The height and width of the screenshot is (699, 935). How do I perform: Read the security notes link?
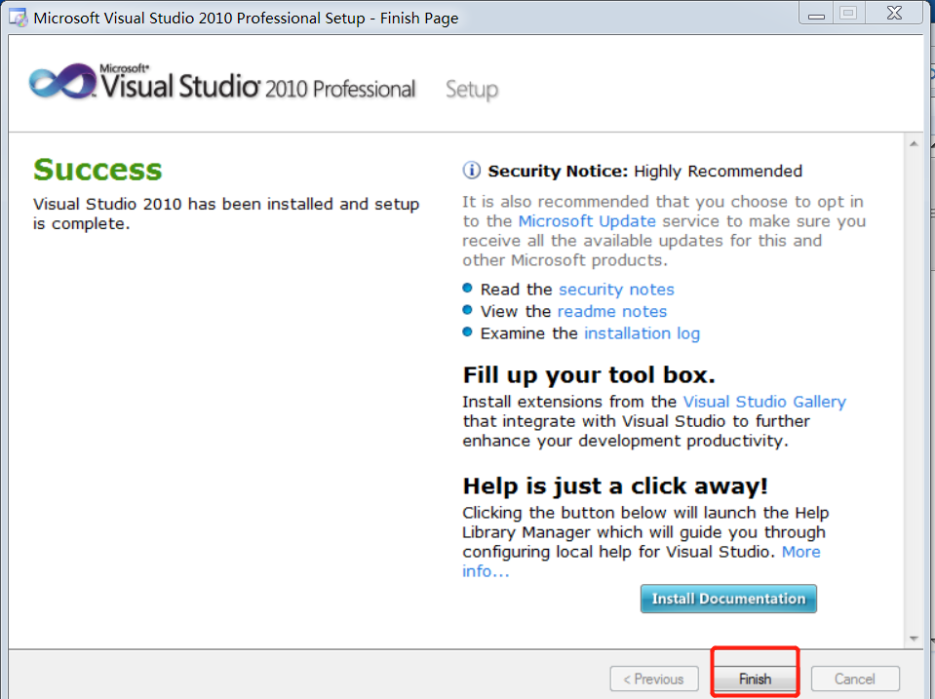click(616, 290)
